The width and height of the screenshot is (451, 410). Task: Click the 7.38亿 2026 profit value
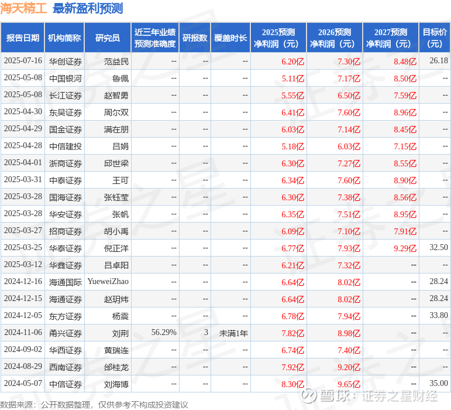point(349,197)
